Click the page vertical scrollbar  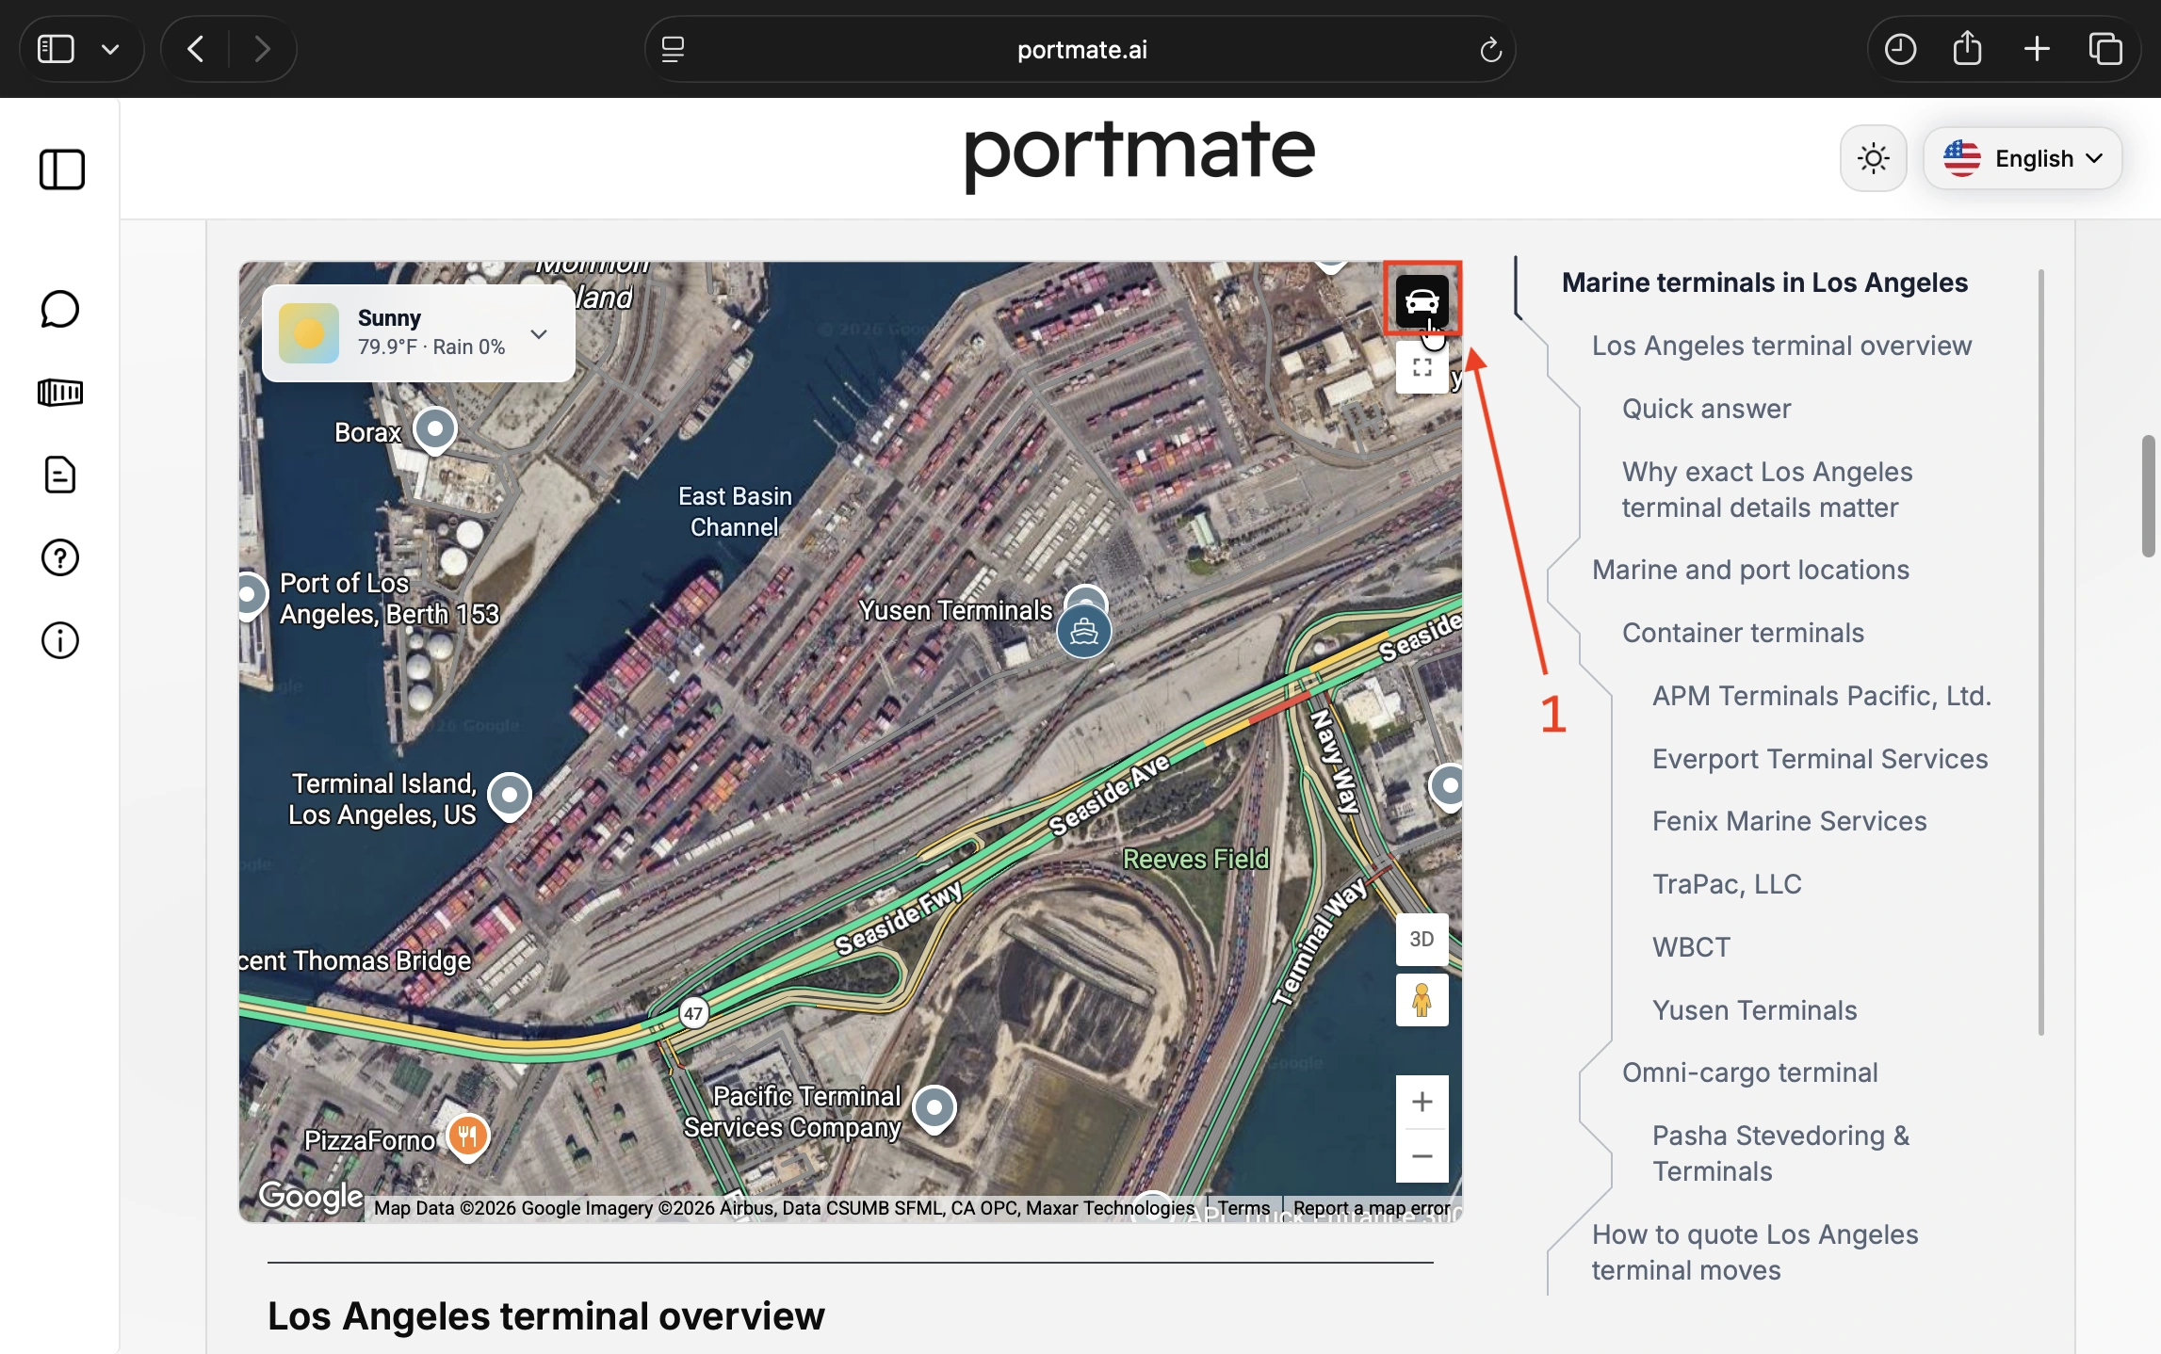(2149, 495)
